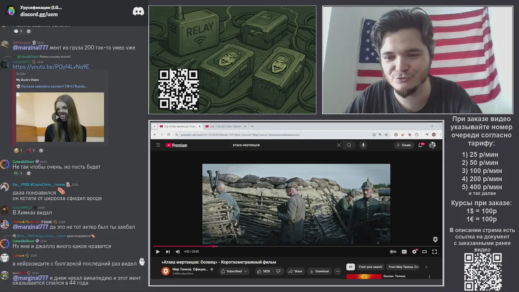Screen dimensions: 519x292
Task: Toggle the autoplay switch in player
Action: [x=393, y=252]
